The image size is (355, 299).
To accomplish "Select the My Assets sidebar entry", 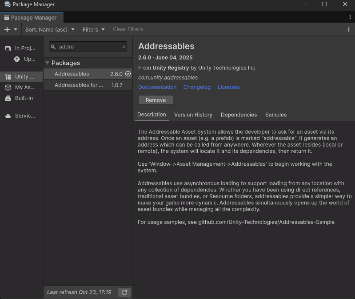I will (x=21, y=88).
